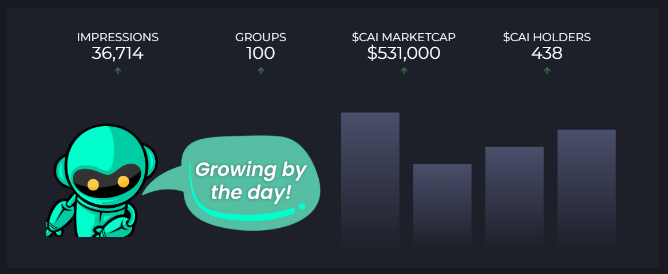Select the IMPRESSIONS label
The height and width of the screenshot is (274, 668).
point(117,37)
